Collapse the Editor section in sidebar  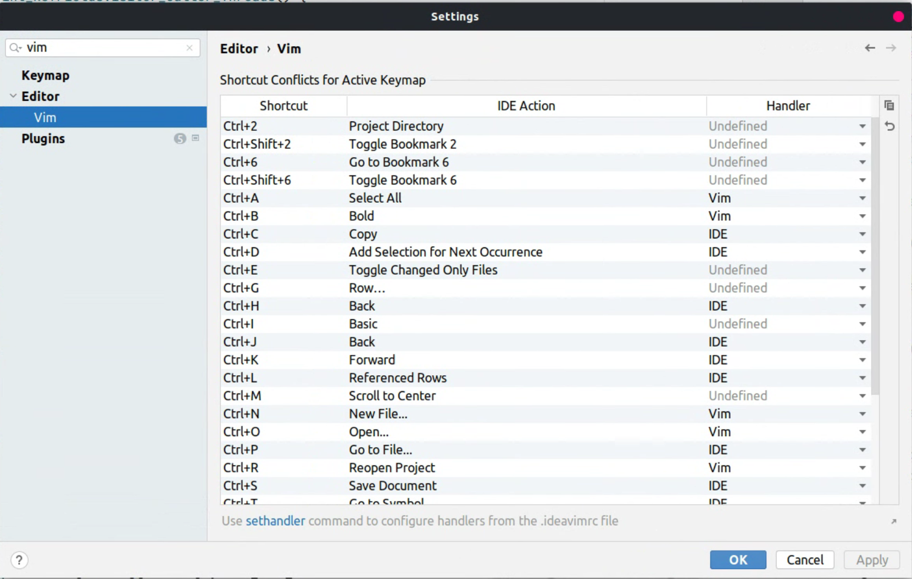pyautogui.click(x=12, y=96)
